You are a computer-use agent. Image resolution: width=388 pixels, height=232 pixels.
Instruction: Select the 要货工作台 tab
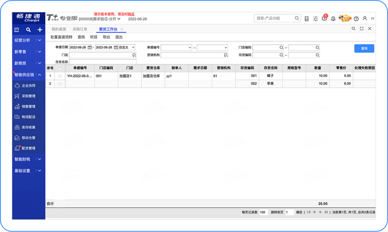[108, 29]
